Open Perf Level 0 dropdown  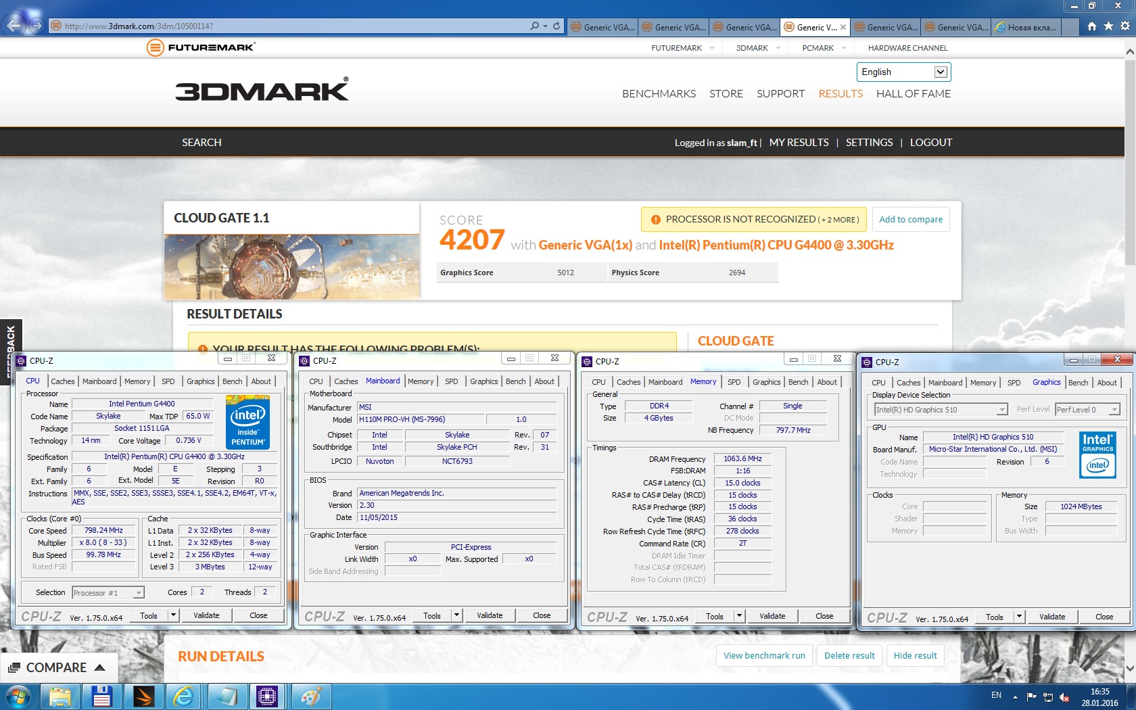[1087, 410]
